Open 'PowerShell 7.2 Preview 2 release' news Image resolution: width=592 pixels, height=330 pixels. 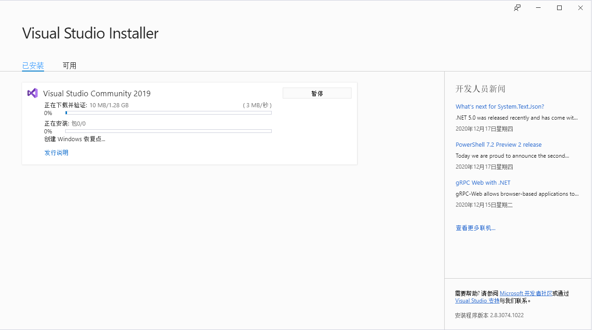click(x=498, y=144)
